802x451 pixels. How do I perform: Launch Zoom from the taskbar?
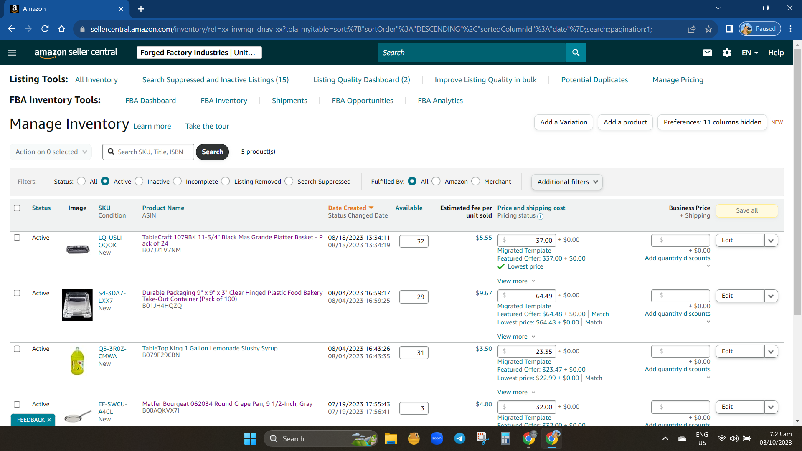(437, 438)
